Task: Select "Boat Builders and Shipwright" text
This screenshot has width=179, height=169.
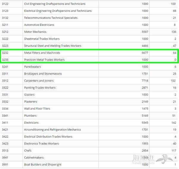Action: coord(43,164)
